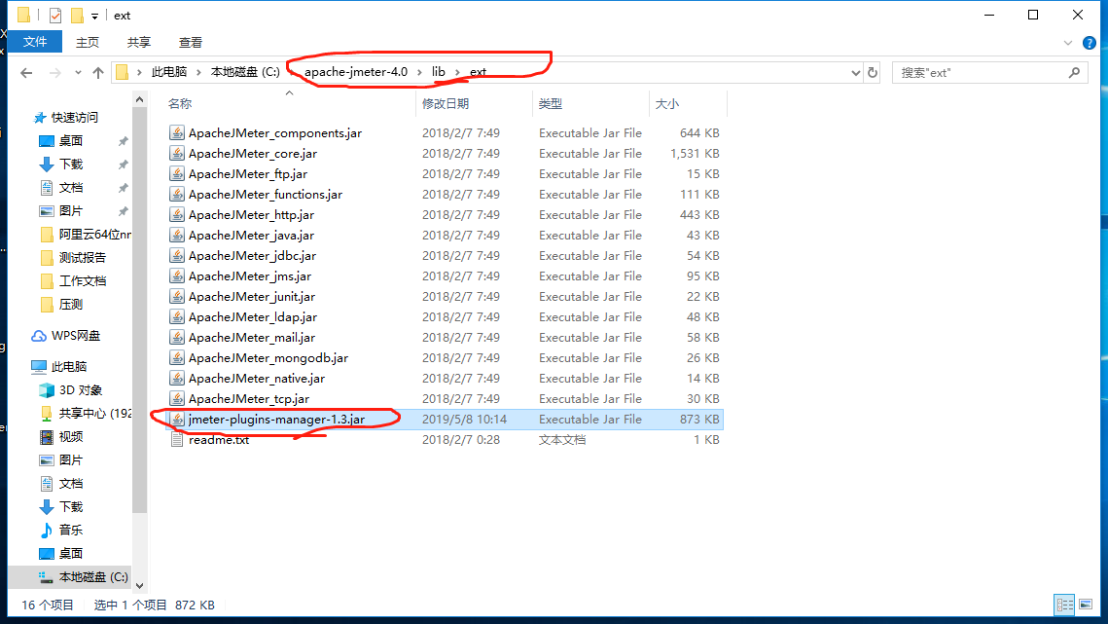This screenshot has width=1108, height=624.
Task: Open 视频 in the navigation pane
Action: [x=71, y=436]
